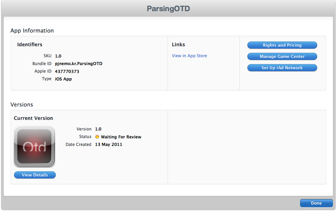Click the Apple ID number 437770373

67,71
